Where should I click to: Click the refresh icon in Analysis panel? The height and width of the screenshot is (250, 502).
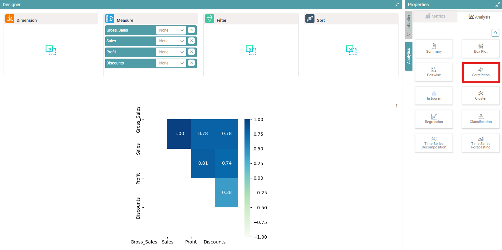(495, 33)
